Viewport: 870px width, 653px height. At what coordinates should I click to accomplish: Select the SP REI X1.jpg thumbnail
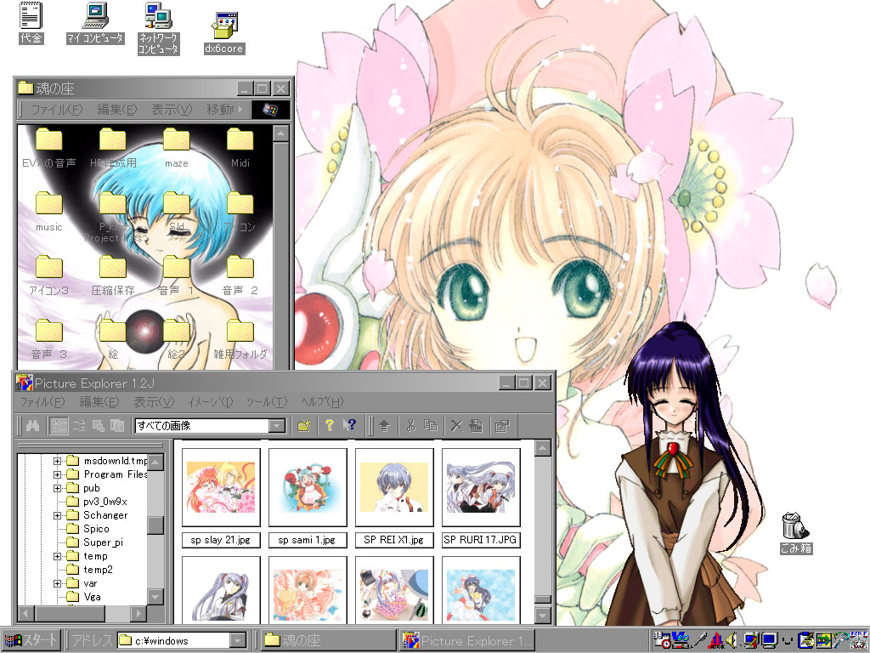(394, 487)
